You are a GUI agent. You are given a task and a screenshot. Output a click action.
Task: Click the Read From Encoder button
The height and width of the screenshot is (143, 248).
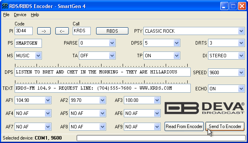coord(184,126)
